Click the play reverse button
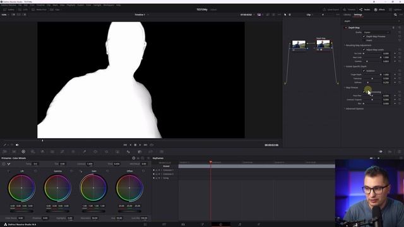Image resolution: width=404 pixels, height=227 pixels. tap(131, 145)
